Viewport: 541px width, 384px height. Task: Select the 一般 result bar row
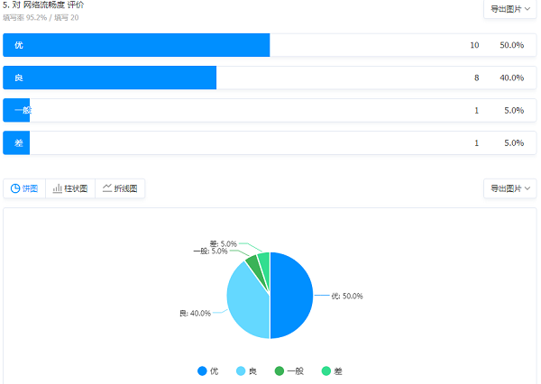[x=270, y=110]
